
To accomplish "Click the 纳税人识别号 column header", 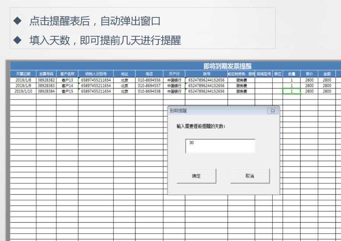I will click(x=96, y=74).
